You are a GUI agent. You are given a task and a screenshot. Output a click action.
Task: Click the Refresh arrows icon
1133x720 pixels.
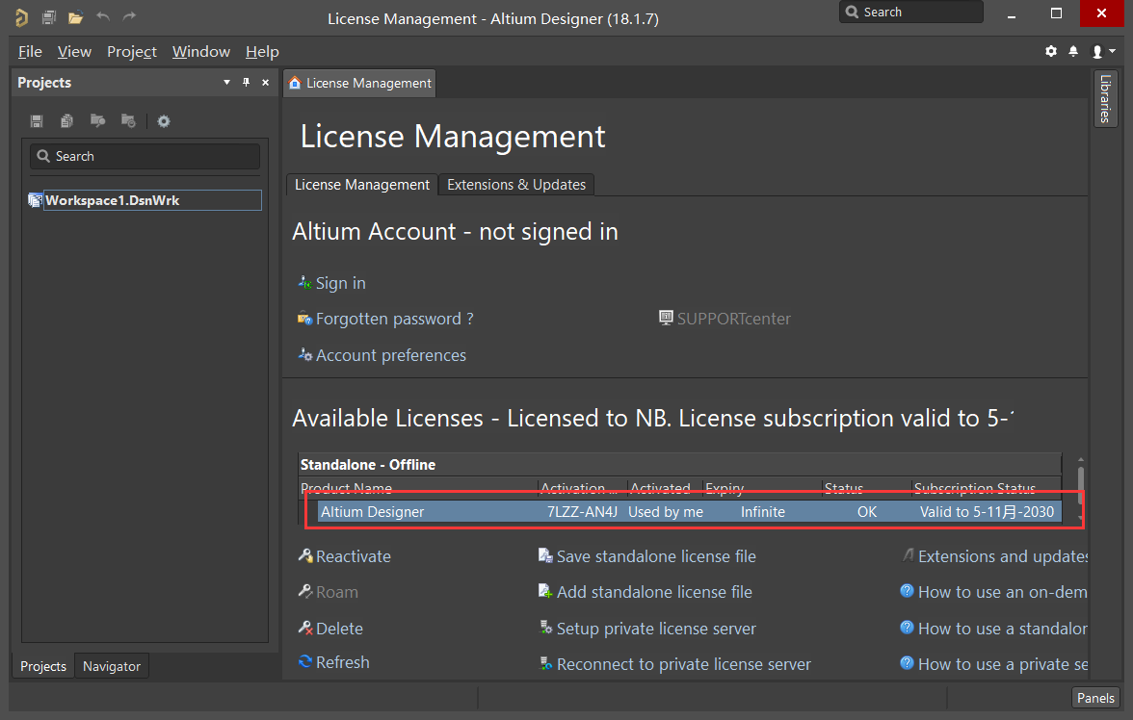[x=304, y=661]
